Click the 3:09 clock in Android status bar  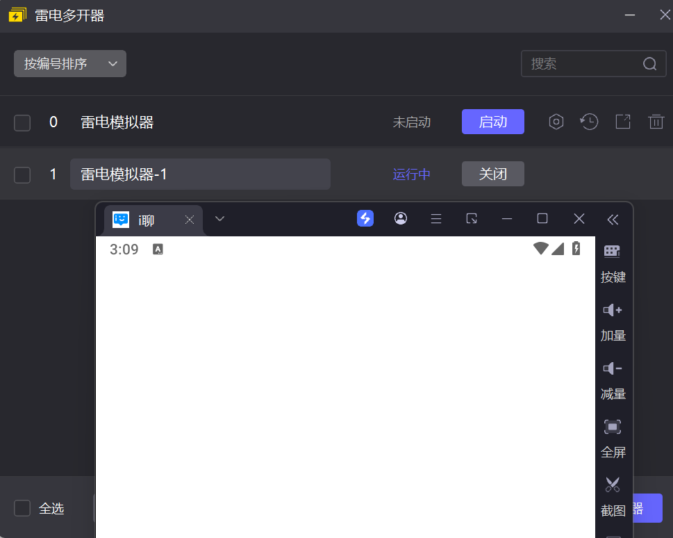(124, 250)
